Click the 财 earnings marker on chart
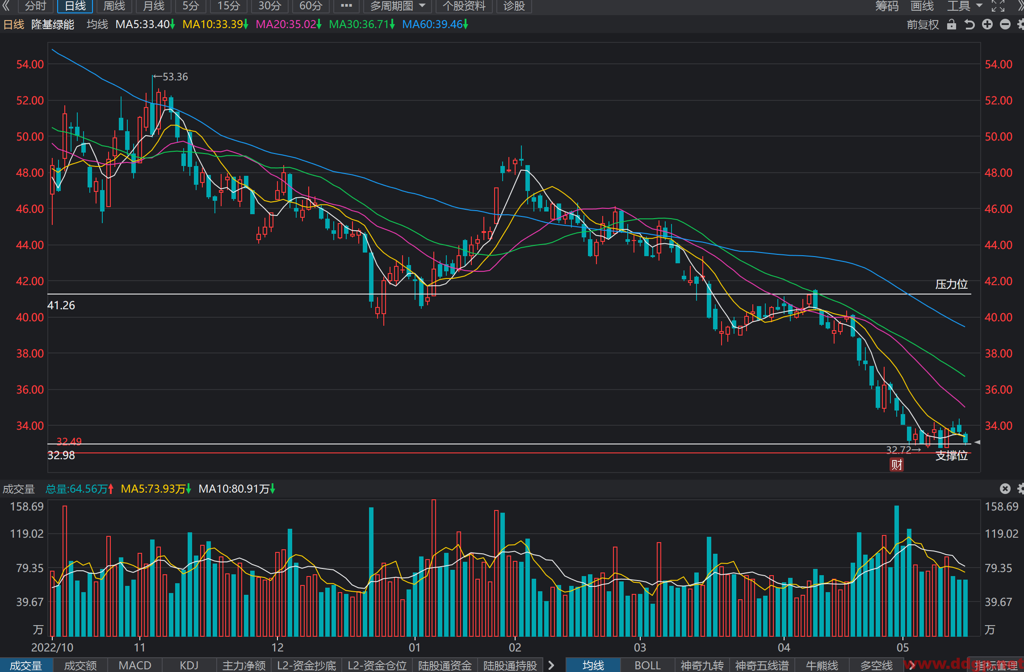Image resolution: width=1024 pixels, height=672 pixels. [x=896, y=465]
